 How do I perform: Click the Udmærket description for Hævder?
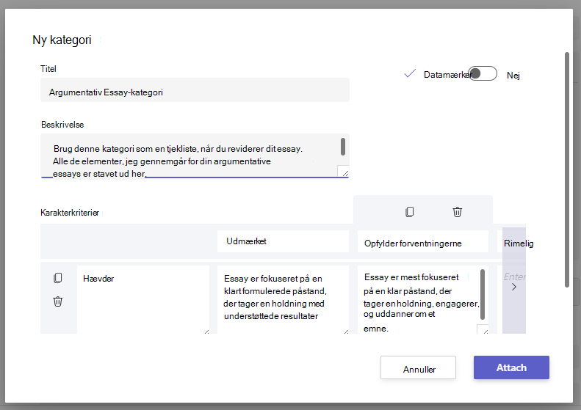point(283,299)
